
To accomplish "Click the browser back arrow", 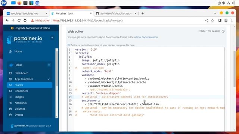I will pos(7,20).
